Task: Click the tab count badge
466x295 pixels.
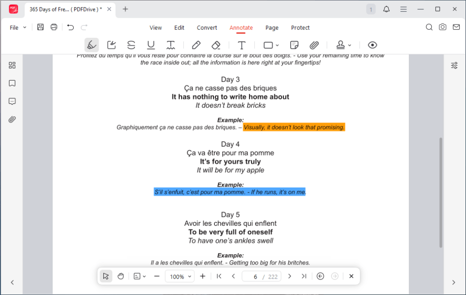Action: 370,10
